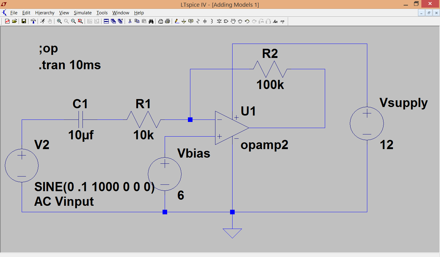Open the component library gate icon
Screen dimensions: 440x257
[226, 21]
